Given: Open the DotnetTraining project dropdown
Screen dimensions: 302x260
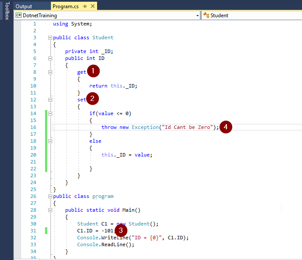Looking at the screenshot, I should (198, 16).
